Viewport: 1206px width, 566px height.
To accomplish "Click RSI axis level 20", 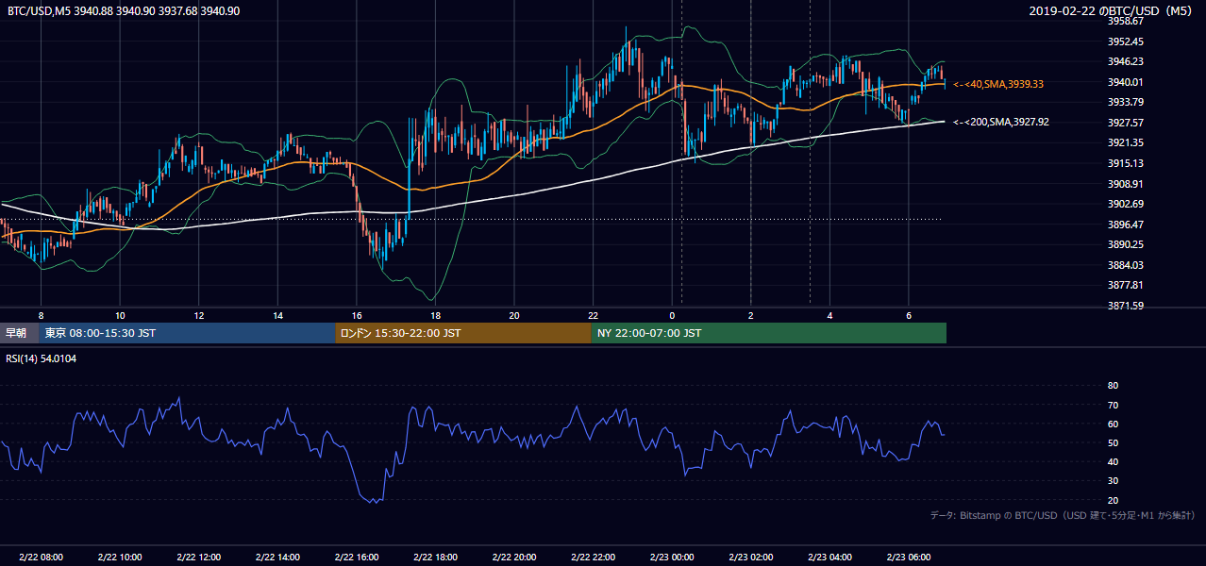I will point(1114,500).
